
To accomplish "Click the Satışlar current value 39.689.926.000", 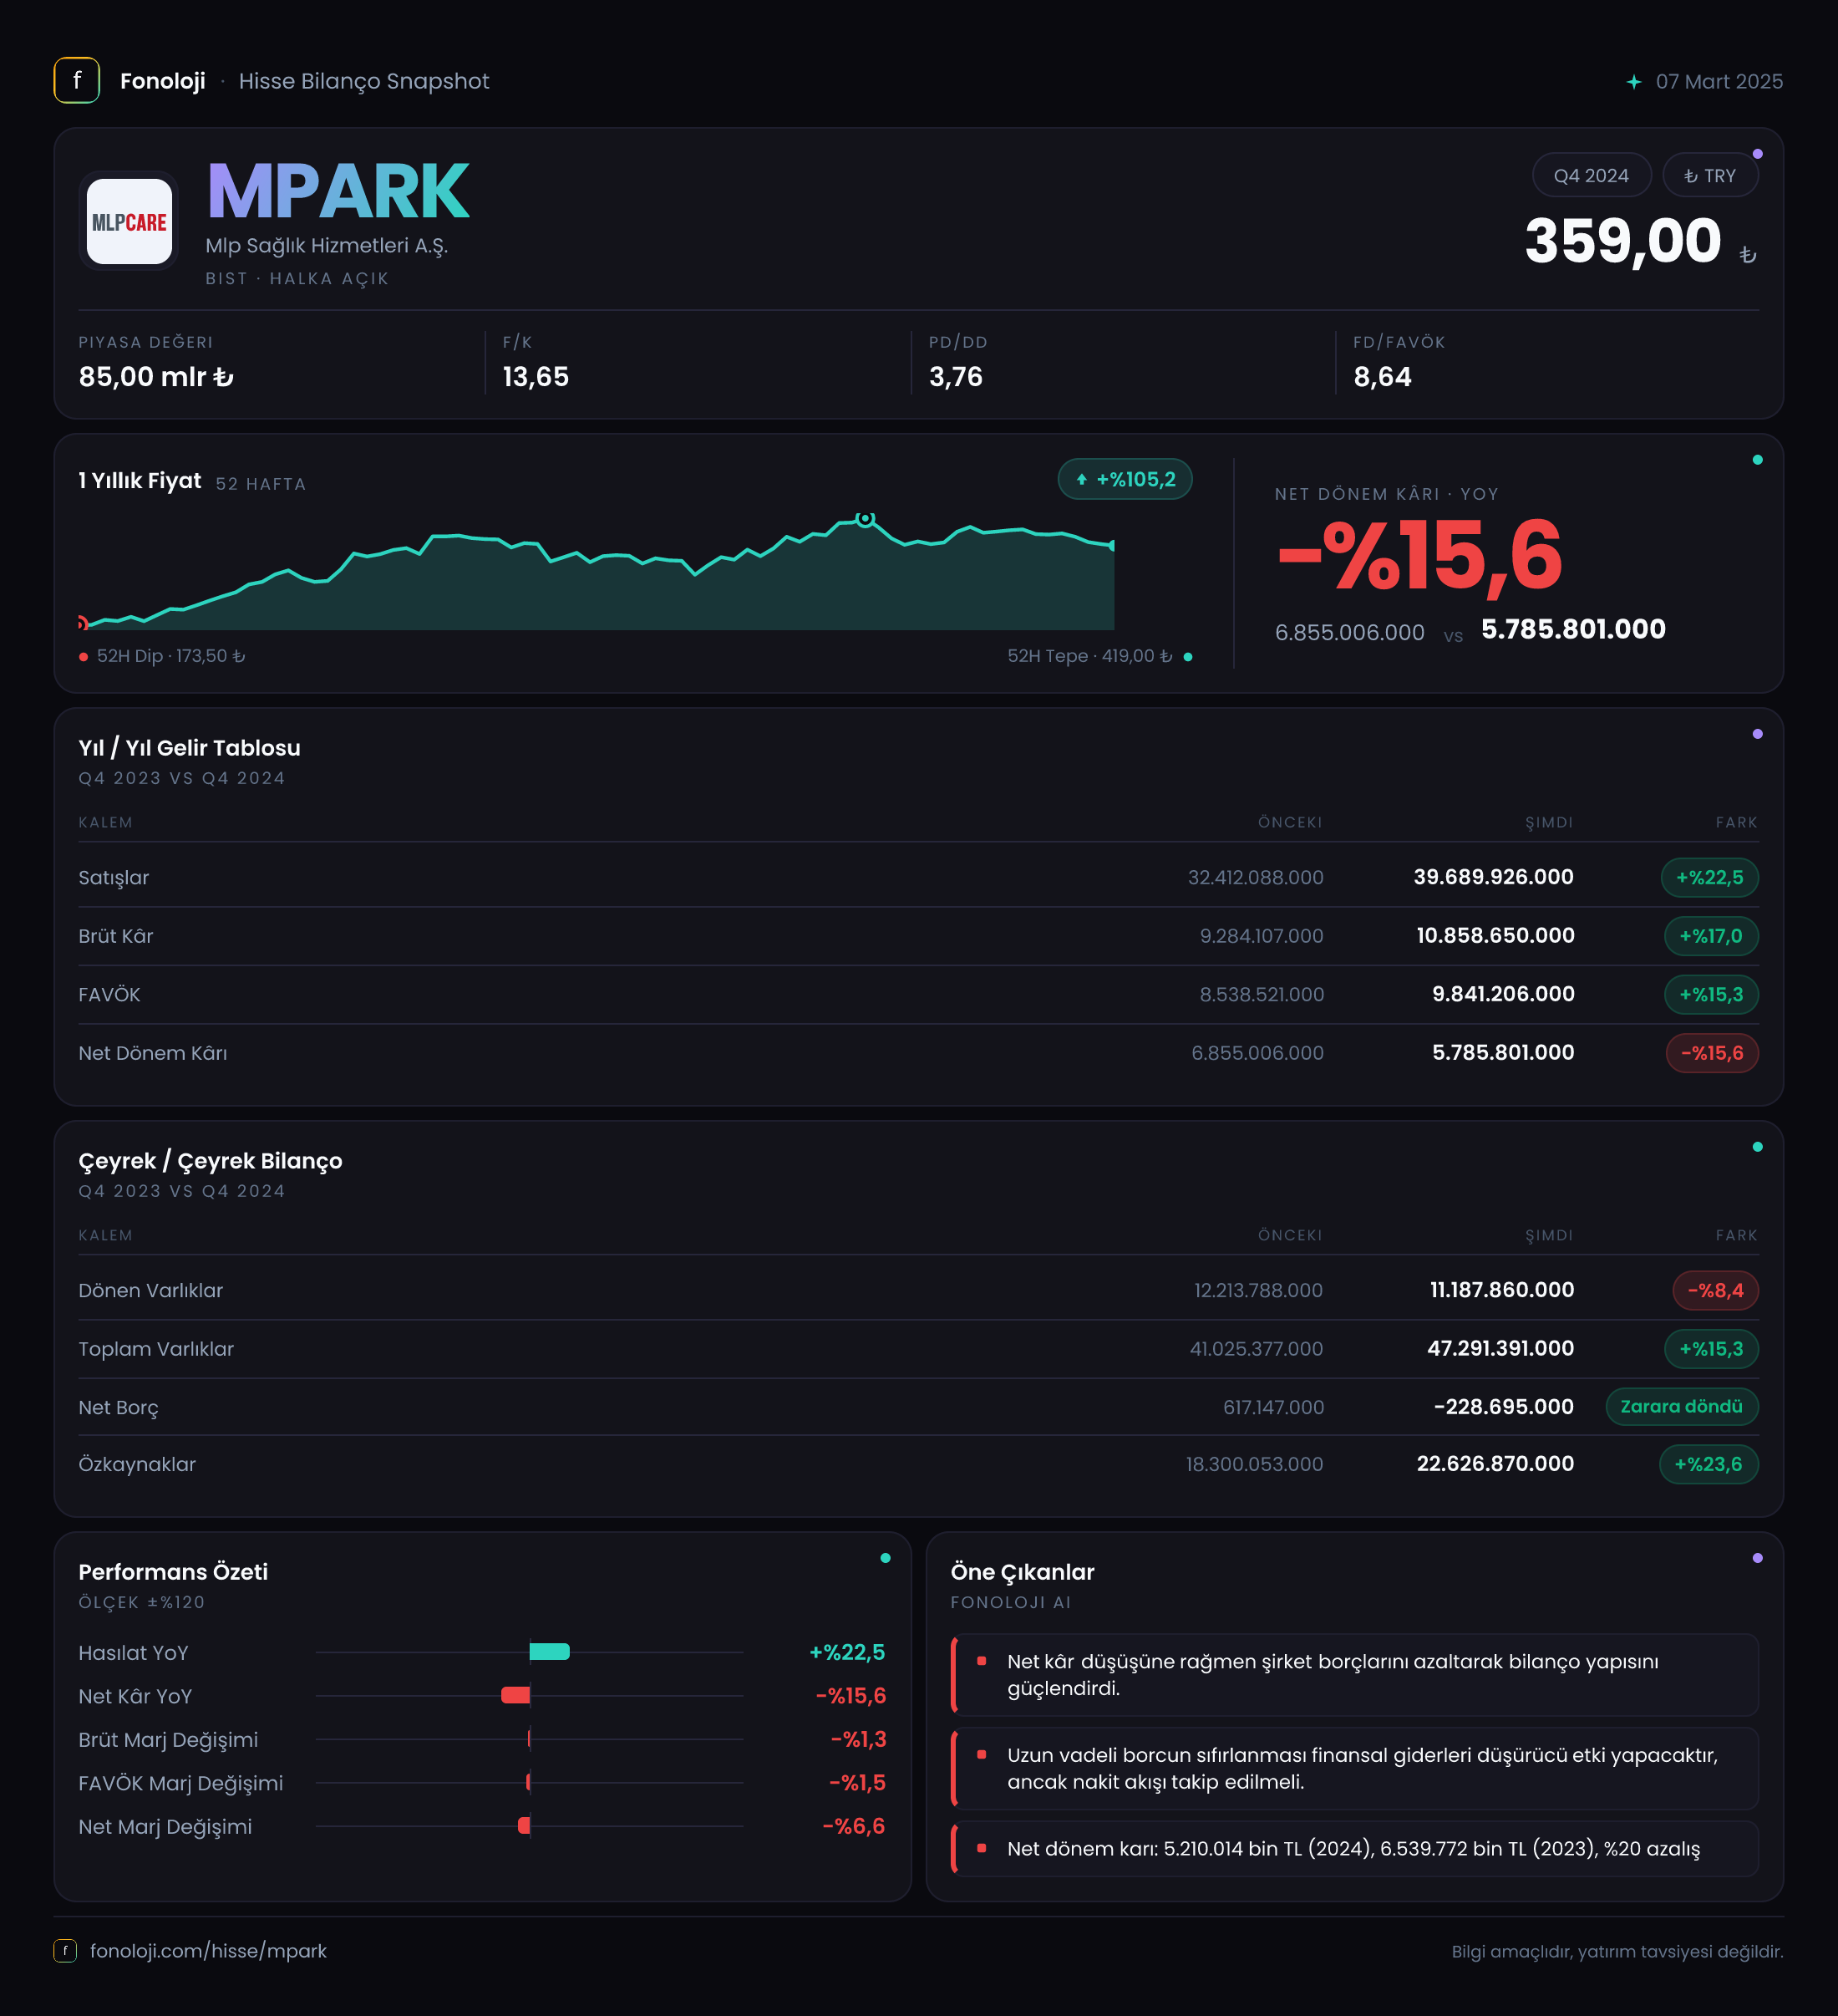I will click(x=1493, y=877).
